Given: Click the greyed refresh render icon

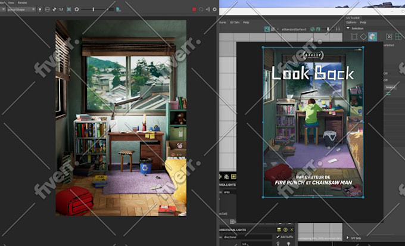Looking at the screenshot, I should (201, 10).
